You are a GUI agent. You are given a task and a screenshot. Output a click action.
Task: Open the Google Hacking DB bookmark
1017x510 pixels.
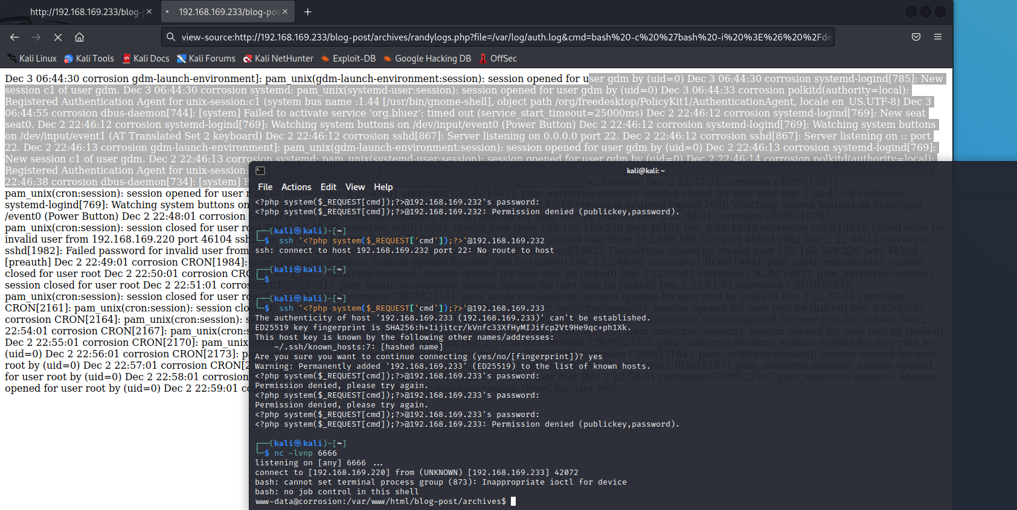pos(427,59)
